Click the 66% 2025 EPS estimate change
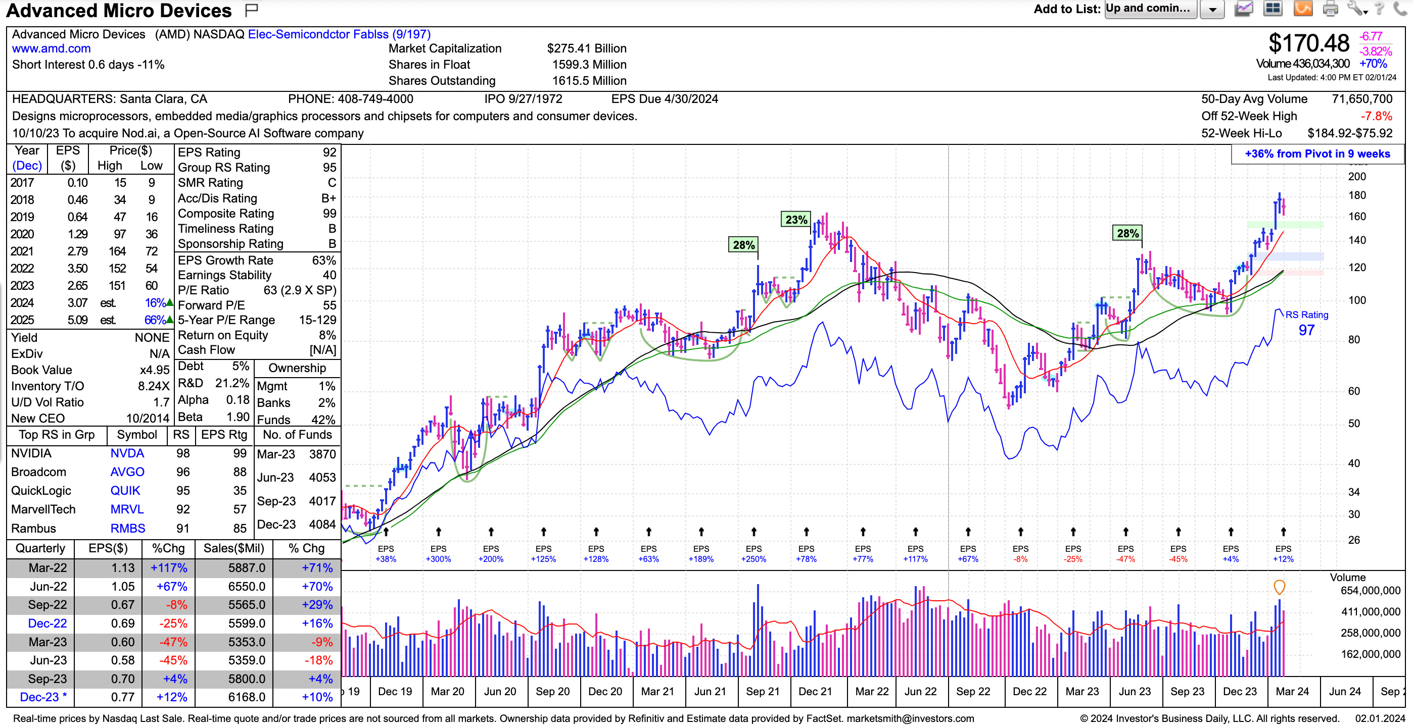This screenshot has width=1413, height=728. [155, 320]
